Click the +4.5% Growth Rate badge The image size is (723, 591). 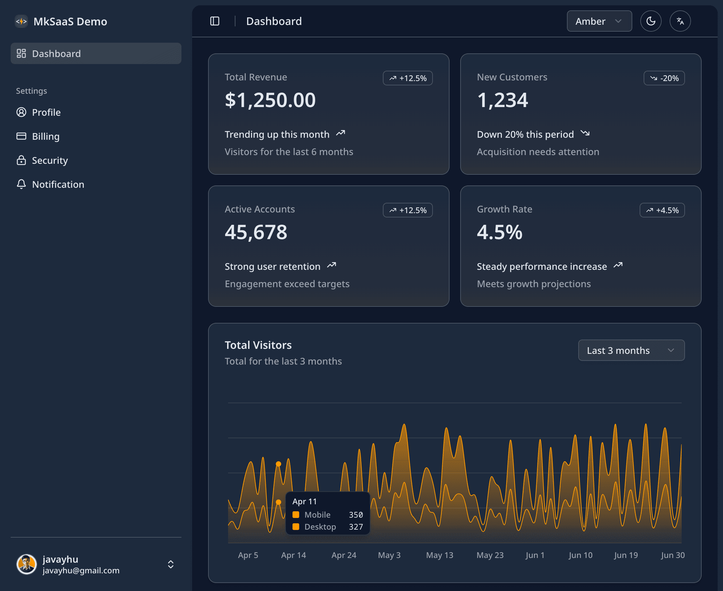[662, 210]
